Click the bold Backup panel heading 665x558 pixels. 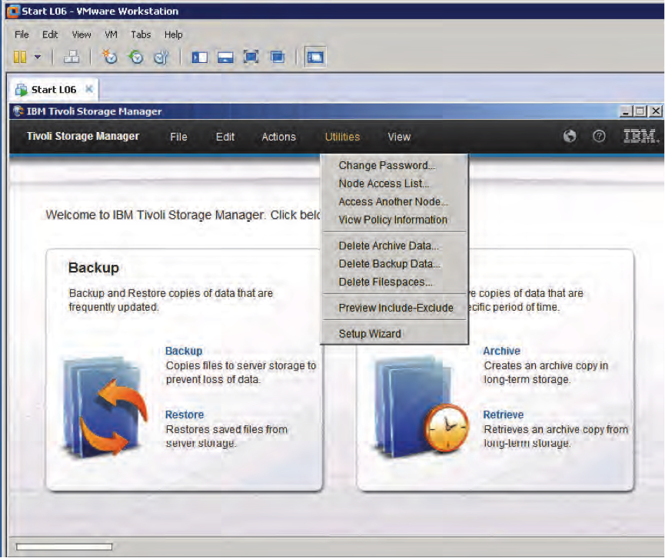point(94,268)
